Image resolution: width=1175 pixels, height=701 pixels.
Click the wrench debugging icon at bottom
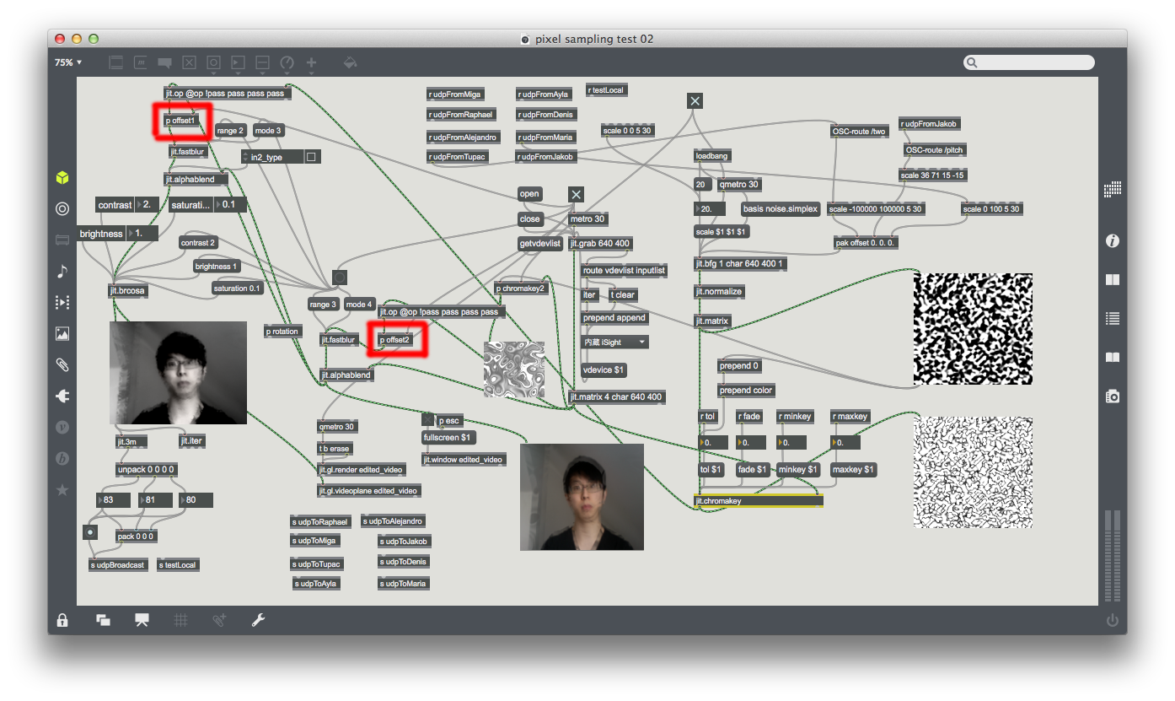pos(259,621)
